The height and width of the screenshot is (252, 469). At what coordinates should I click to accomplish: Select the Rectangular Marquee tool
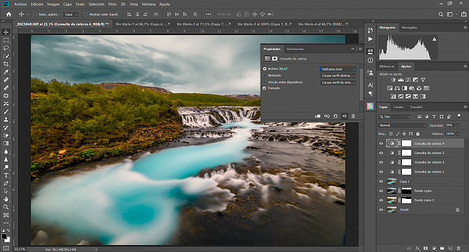click(6, 40)
